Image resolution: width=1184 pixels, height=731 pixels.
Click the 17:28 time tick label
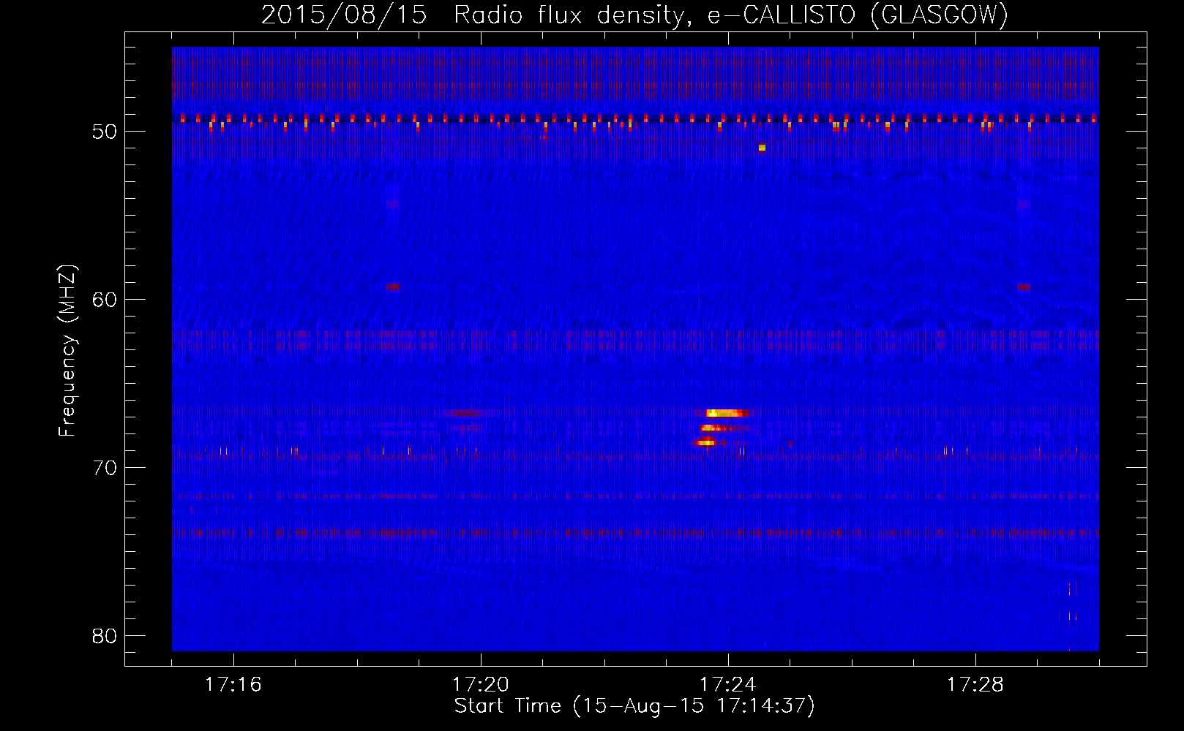coord(975,684)
